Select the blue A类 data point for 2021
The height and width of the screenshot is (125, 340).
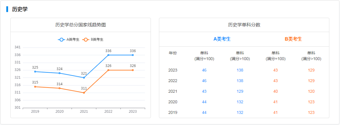click(x=84, y=77)
